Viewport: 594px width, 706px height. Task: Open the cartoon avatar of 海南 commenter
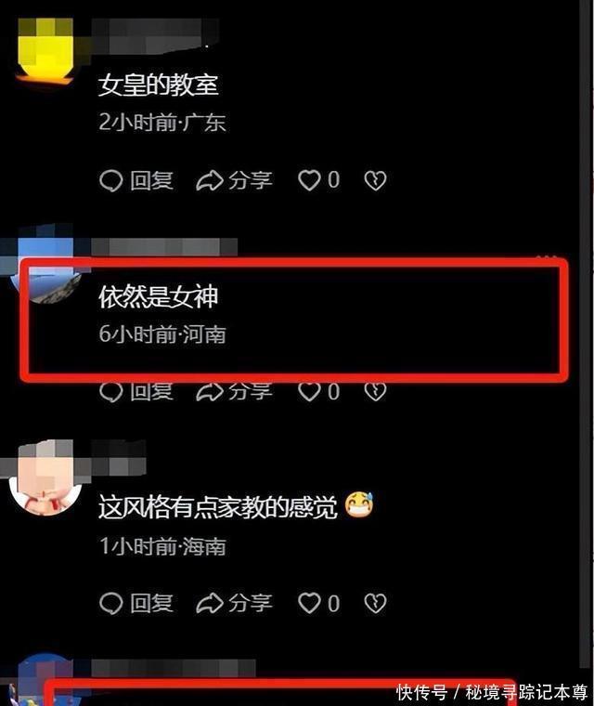click(45, 479)
